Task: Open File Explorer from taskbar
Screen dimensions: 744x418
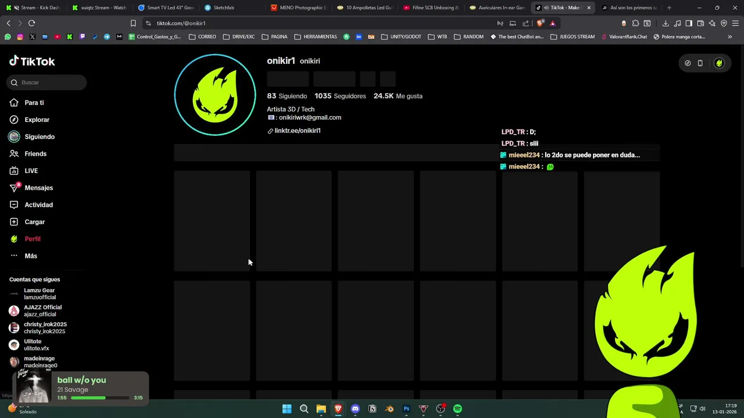Action: pos(321,409)
